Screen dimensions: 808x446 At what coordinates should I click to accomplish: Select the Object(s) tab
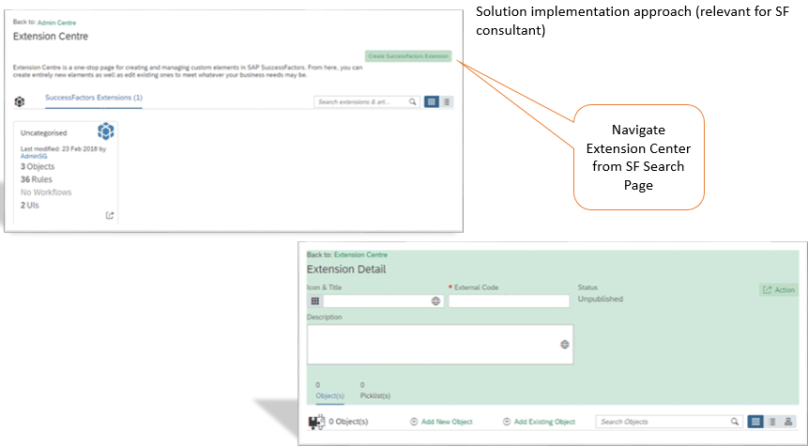pos(329,396)
